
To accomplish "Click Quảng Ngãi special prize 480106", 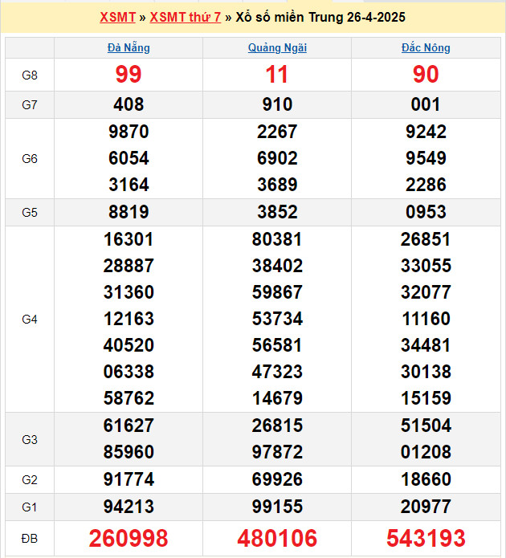I will [x=277, y=538].
